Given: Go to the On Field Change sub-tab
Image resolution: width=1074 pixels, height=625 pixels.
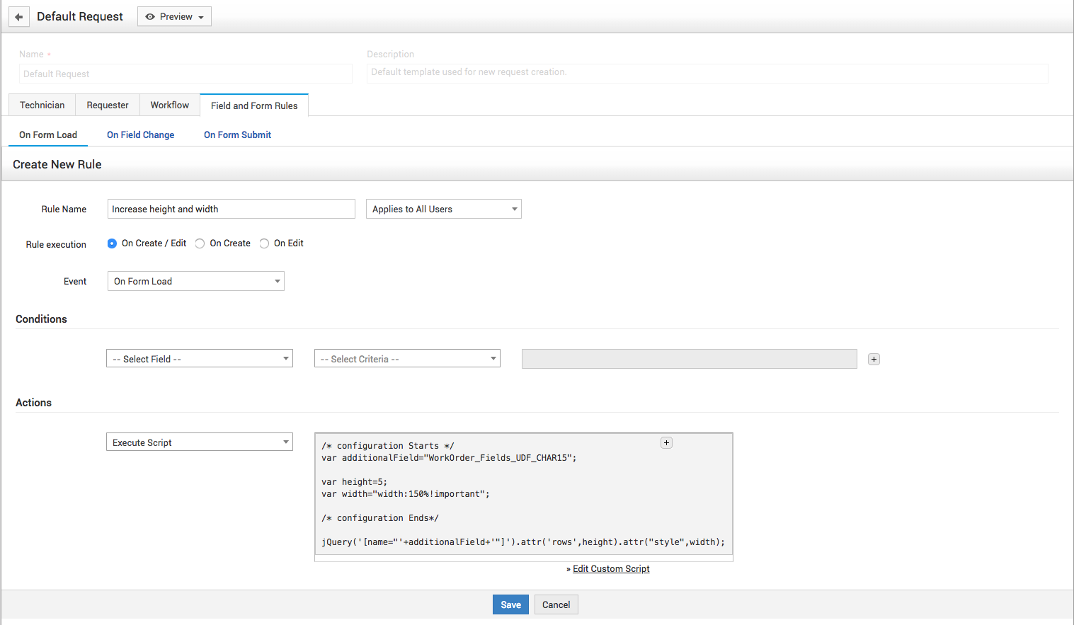Looking at the screenshot, I should click(140, 135).
